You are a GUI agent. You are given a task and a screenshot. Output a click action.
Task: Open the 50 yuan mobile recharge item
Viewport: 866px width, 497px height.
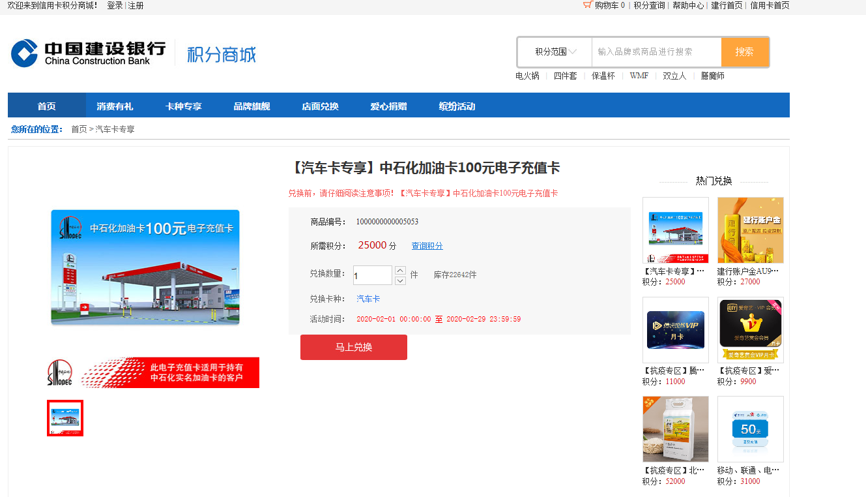point(750,429)
